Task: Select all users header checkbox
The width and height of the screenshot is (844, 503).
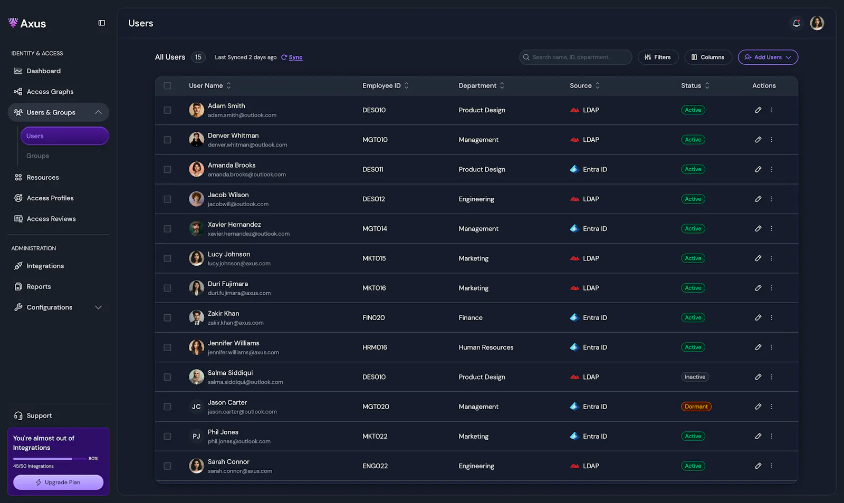Action: point(167,85)
